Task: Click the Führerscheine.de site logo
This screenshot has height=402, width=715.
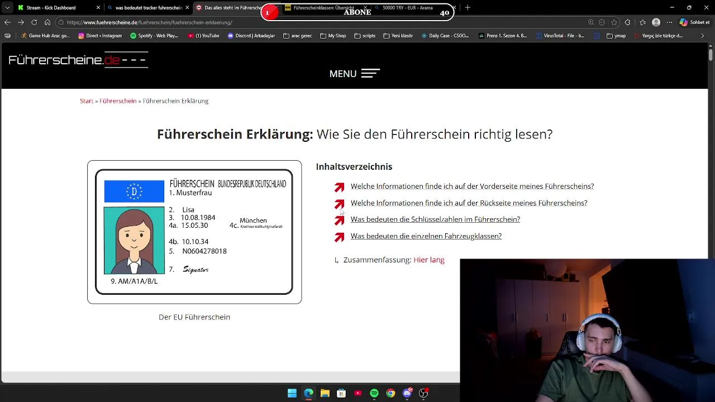Action: click(78, 60)
